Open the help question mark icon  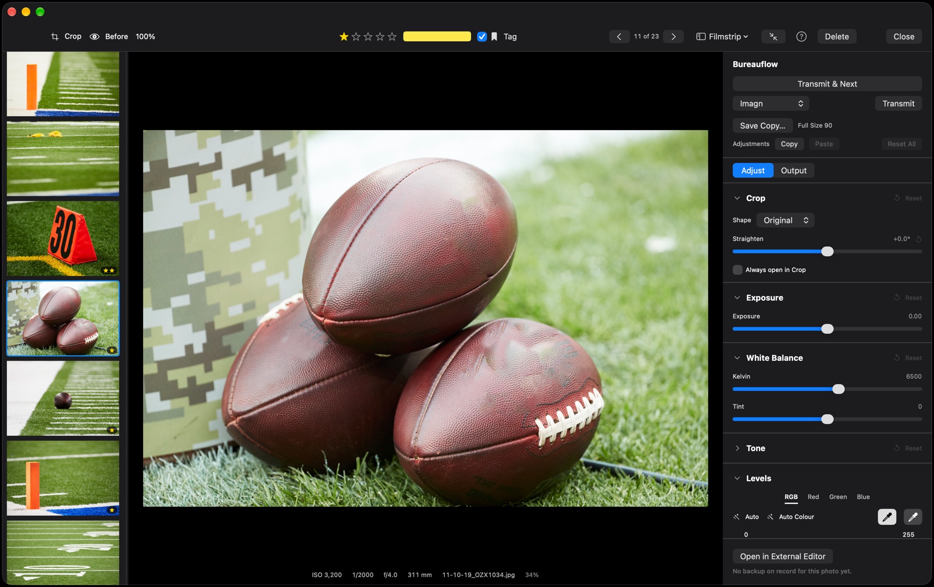point(801,36)
